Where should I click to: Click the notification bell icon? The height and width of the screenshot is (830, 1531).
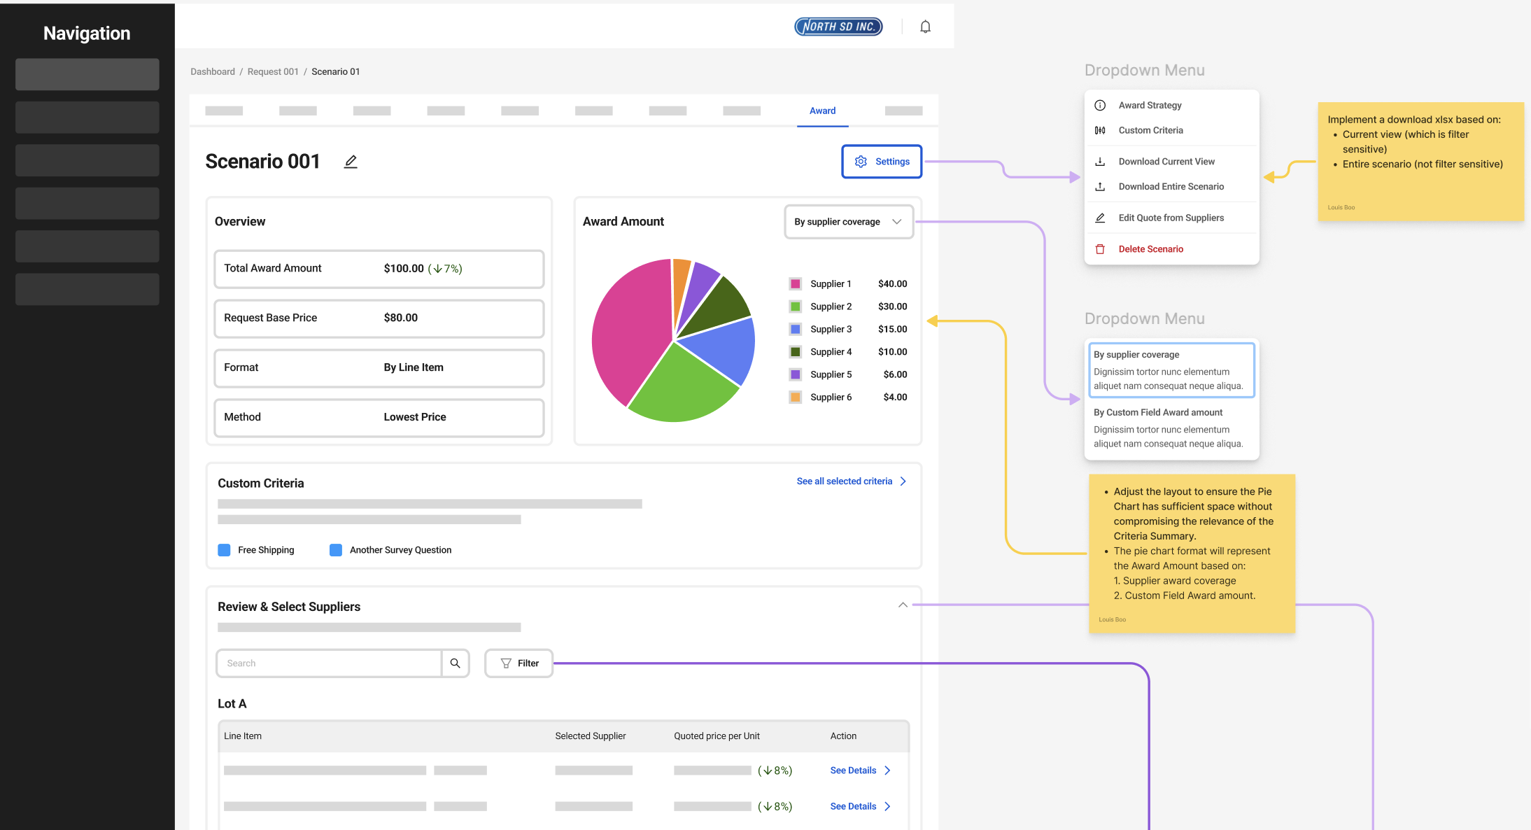925,27
